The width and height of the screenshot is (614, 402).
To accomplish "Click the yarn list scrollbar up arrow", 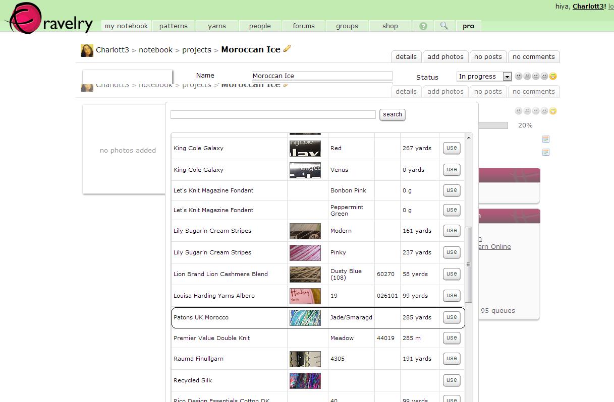I will (x=469, y=137).
